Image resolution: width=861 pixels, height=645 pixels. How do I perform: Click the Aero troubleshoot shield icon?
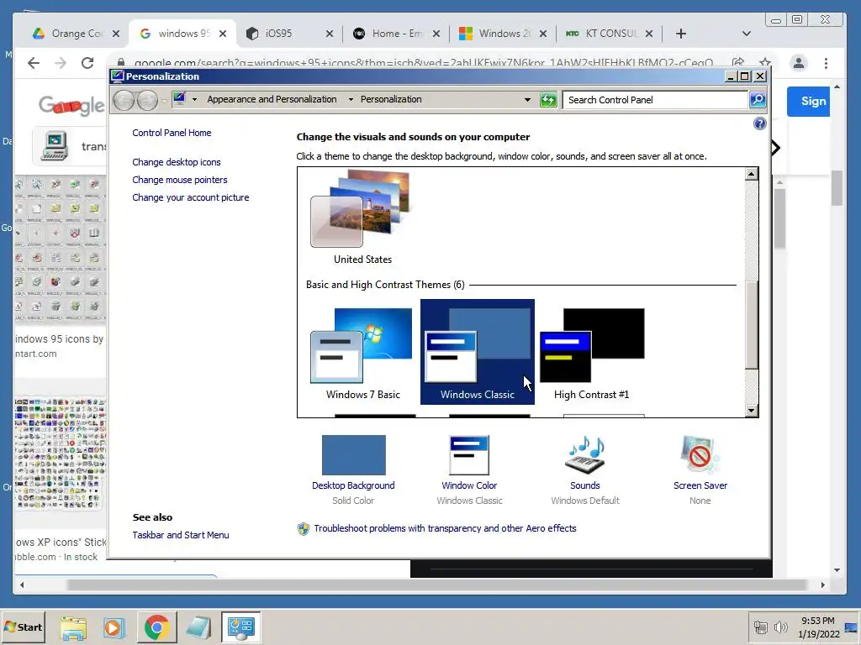pos(303,529)
